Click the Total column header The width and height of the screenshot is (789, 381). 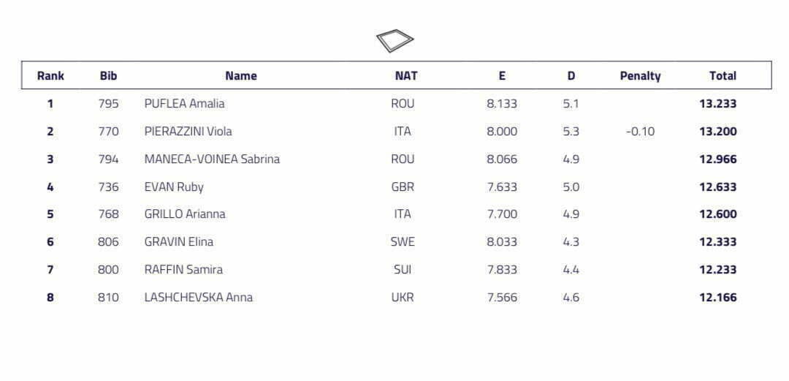point(722,75)
